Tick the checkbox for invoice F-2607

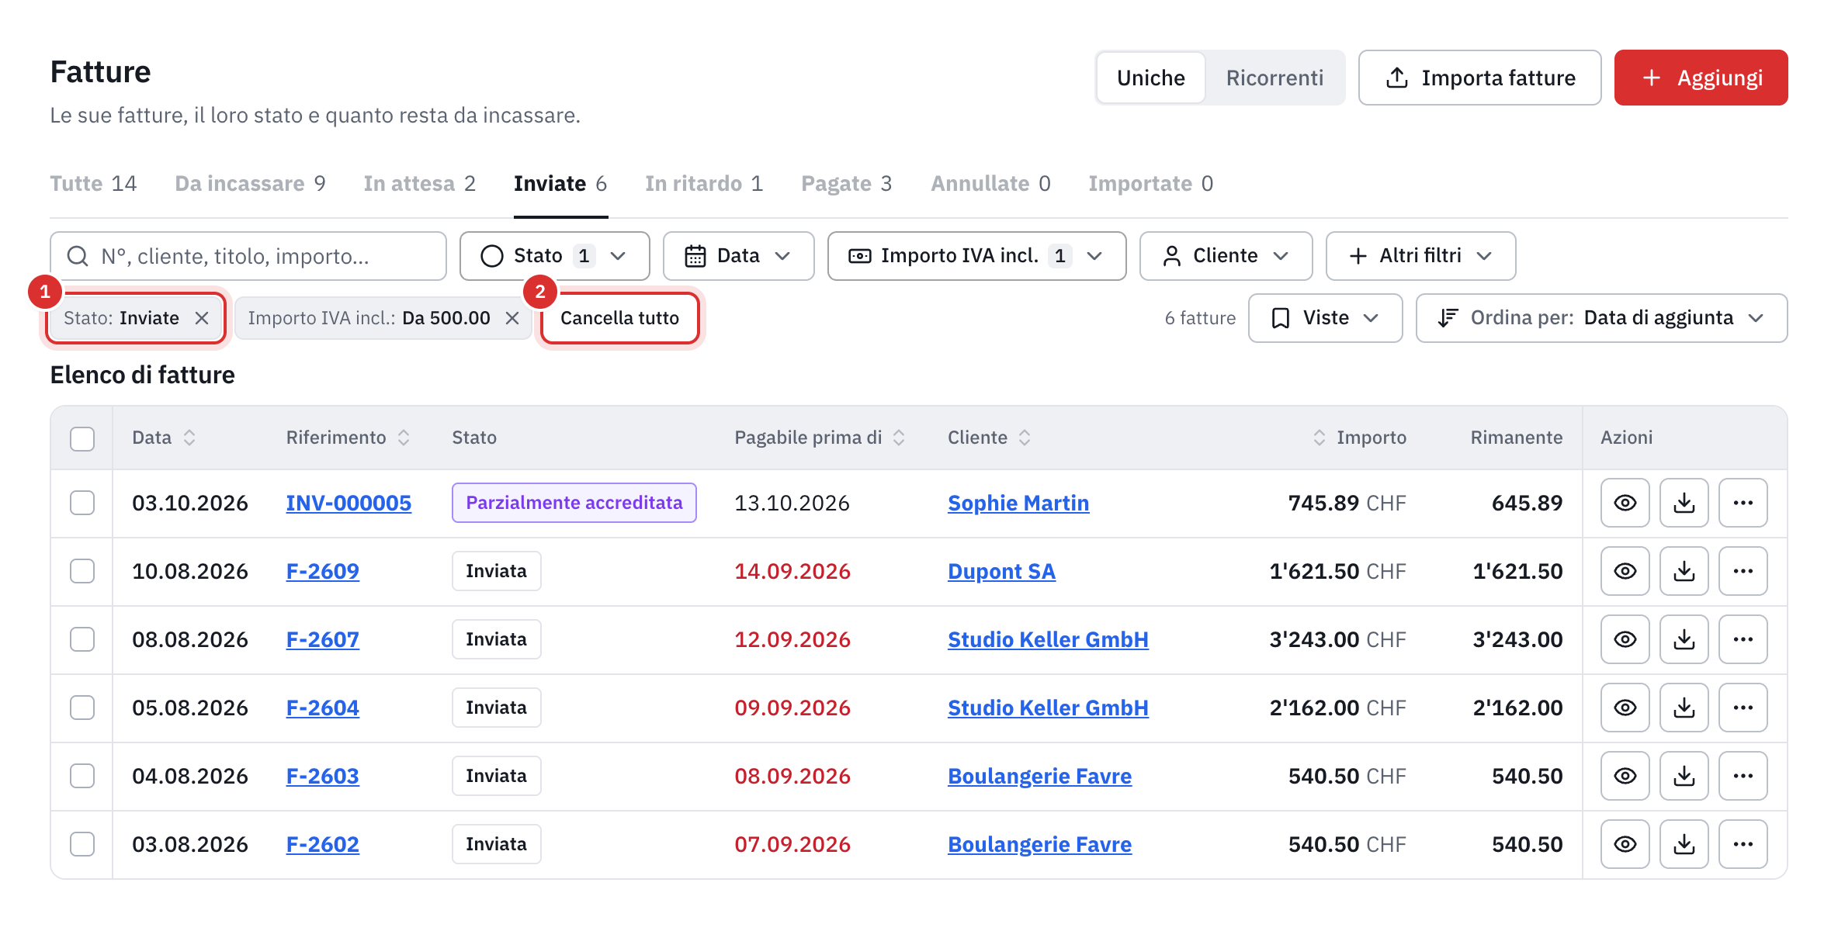(82, 639)
